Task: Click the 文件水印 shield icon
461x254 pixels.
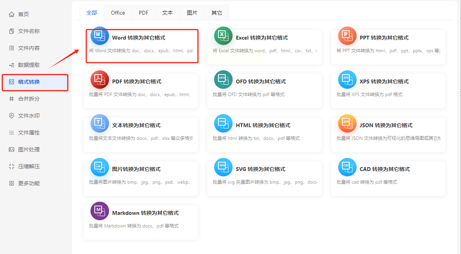Action: click(x=12, y=116)
